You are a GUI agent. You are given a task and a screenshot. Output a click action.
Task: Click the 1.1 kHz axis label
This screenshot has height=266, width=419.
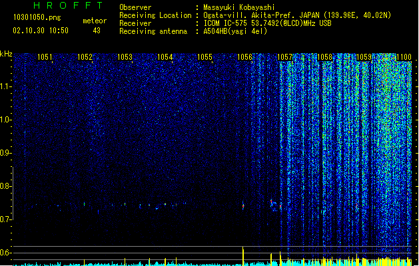point(6,86)
